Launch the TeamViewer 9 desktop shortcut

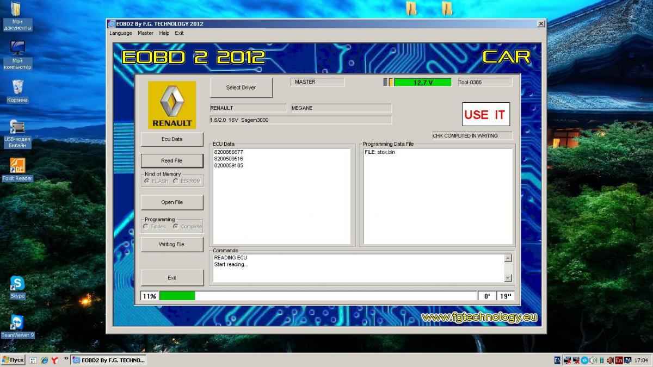pyautogui.click(x=17, y=326)
